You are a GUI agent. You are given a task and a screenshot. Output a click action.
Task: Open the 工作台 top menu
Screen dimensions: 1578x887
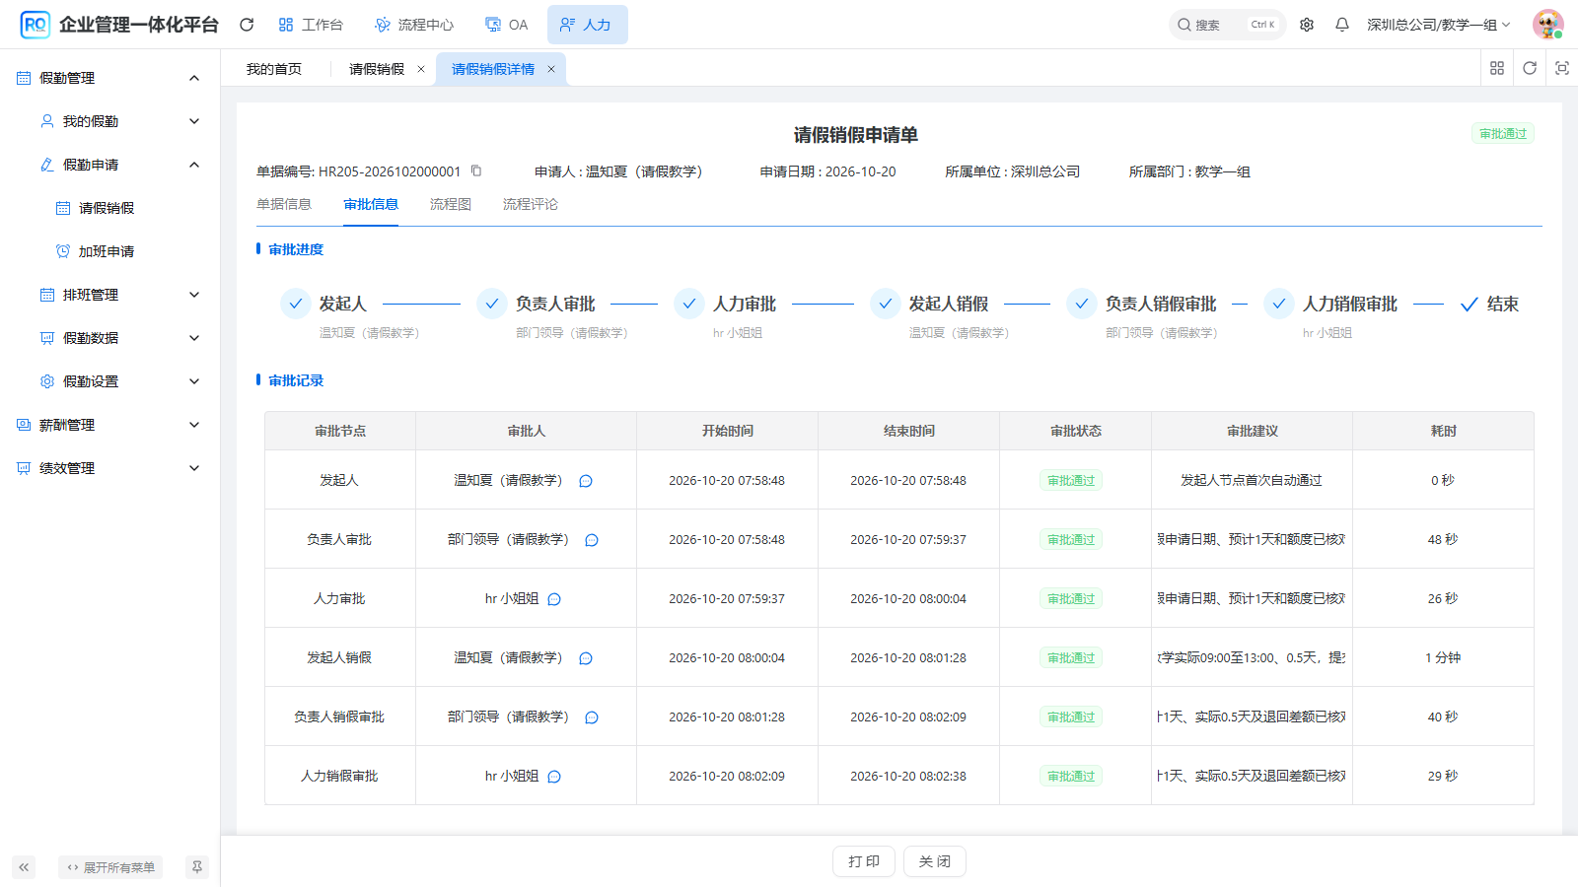coord(311,25)
